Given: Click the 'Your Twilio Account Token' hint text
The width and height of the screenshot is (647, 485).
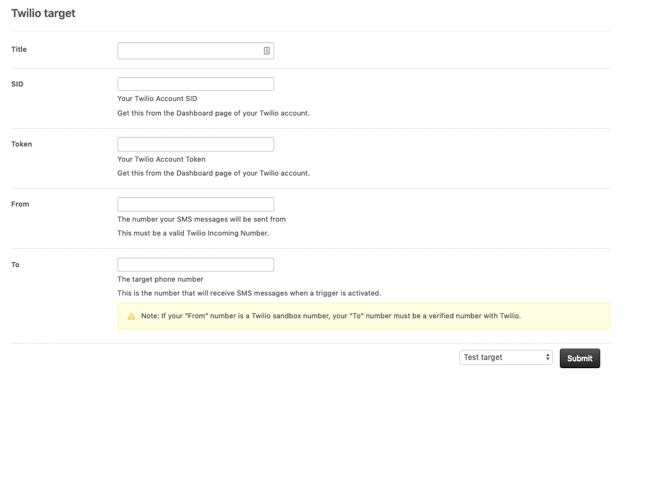Looking at the screenshot, I should tap(161, 159).
